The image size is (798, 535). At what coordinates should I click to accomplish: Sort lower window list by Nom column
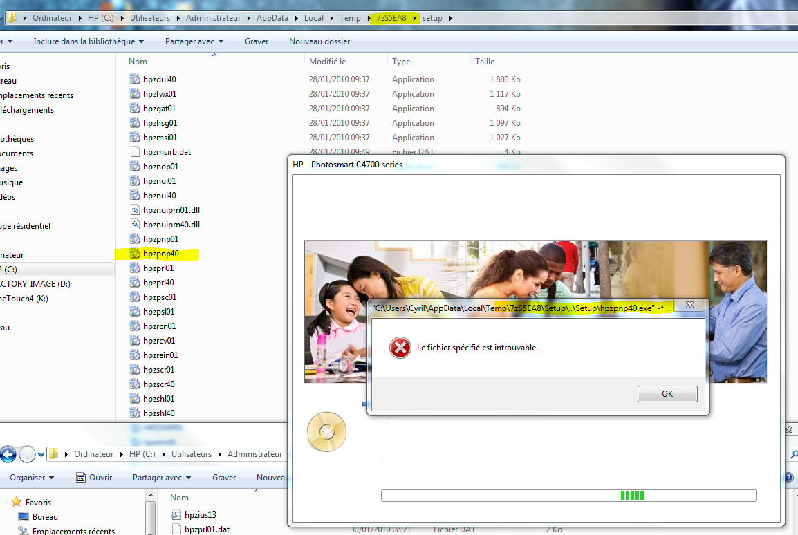point(179,498)
